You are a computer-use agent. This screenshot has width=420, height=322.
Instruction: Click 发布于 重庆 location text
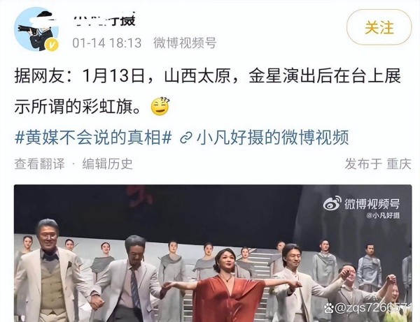[378, 164]
